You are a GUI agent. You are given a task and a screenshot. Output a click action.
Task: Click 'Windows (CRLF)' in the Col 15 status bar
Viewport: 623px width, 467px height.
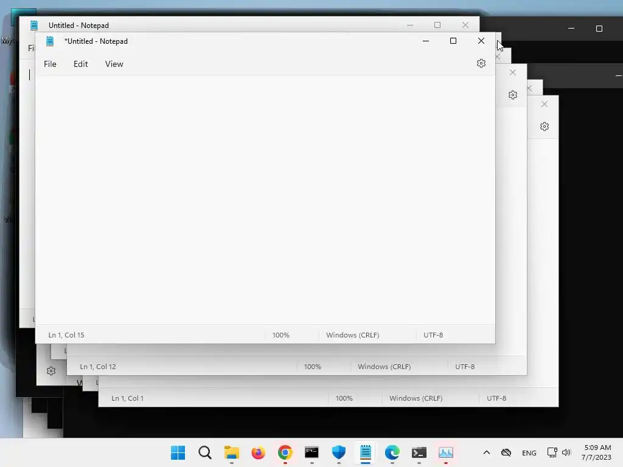point(353,335)
